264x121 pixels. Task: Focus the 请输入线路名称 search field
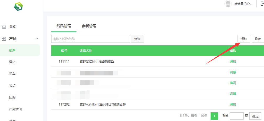(91, 39)
